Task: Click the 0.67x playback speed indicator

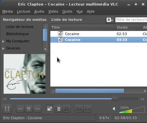Action: coord(104,118)
